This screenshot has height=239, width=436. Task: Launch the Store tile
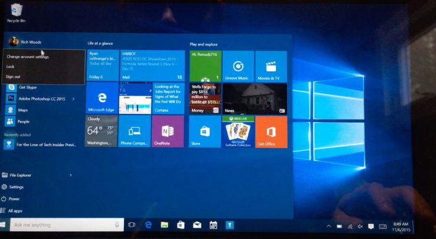204,132
